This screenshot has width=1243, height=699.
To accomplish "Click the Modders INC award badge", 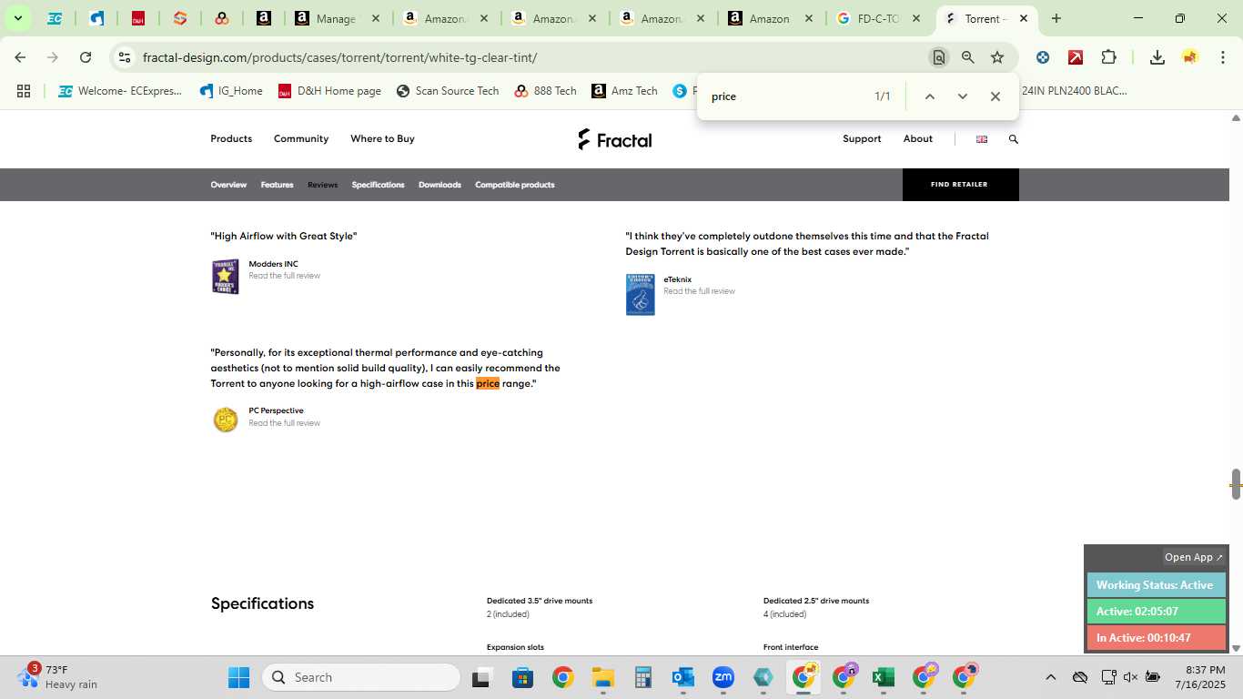I will (x=226, y=277).
